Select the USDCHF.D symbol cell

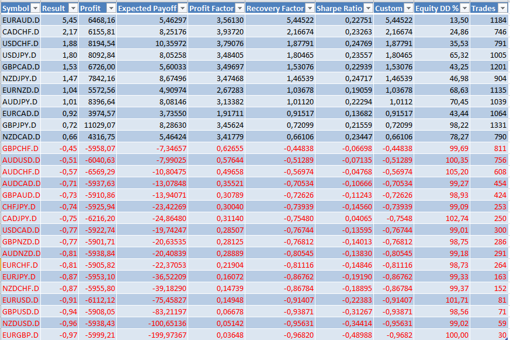tap(20, 44)
